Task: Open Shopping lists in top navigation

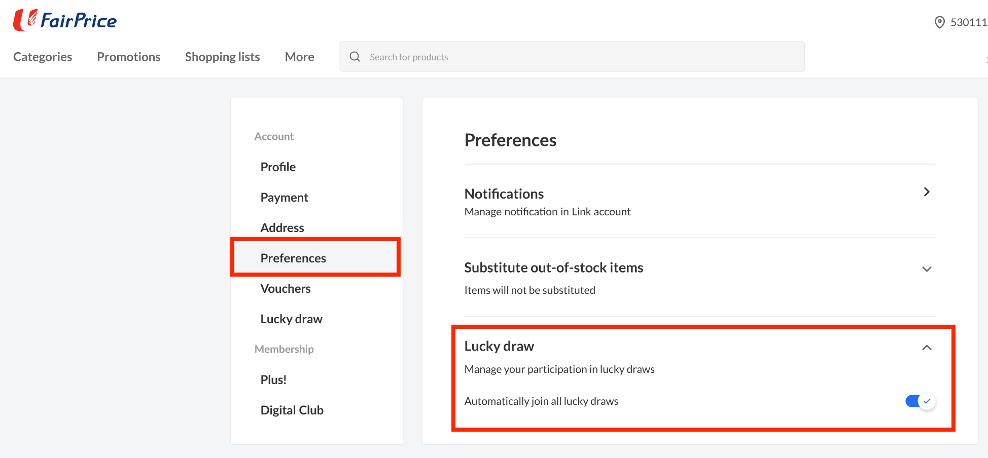Action: (223, 57)
